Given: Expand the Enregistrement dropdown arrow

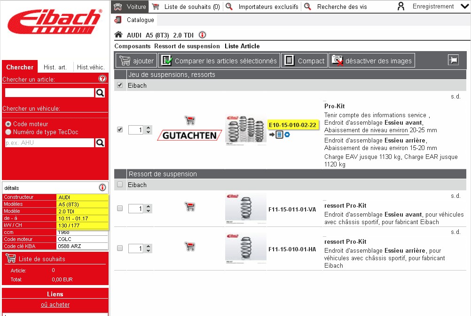Looking at the screenshot, I should click(x=463, y=7).
